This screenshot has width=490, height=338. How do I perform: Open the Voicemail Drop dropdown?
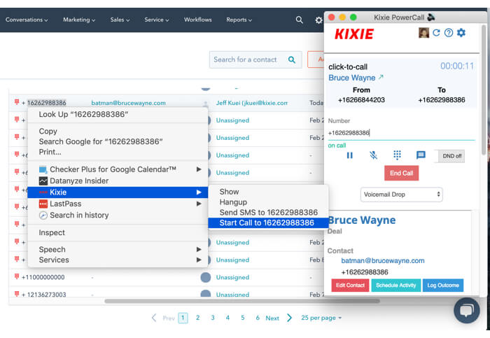click(401, 195)
